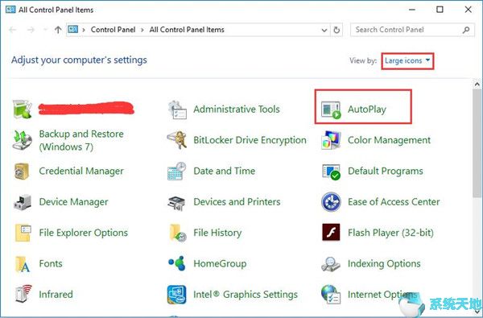Image resolution: width=483 pixels, height=318 pixels.
Task: Click the HomeGroup text link
Action: point(220,263)
